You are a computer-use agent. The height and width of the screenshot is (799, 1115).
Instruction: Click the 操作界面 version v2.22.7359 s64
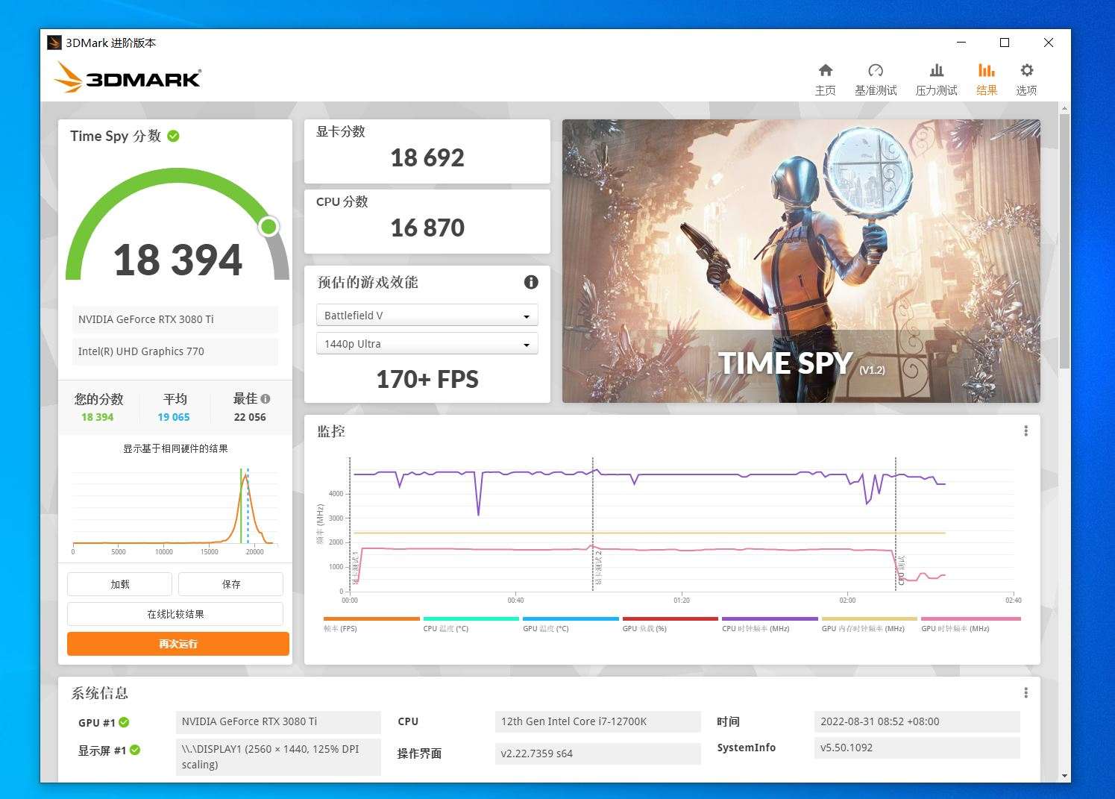click(598, 753)
